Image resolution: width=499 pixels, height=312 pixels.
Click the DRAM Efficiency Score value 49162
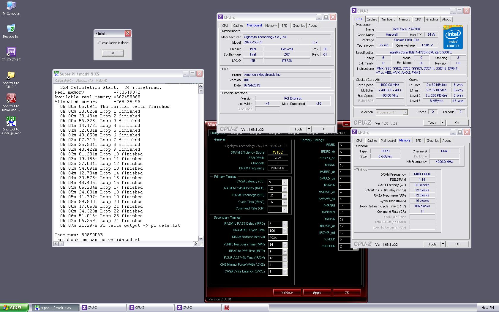[278, 152]
